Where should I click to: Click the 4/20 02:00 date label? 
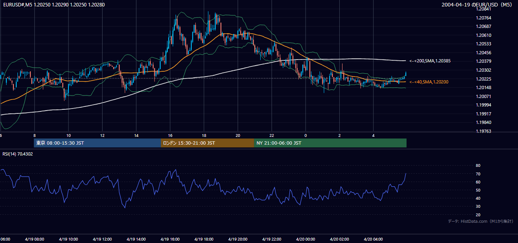[339, 239]
